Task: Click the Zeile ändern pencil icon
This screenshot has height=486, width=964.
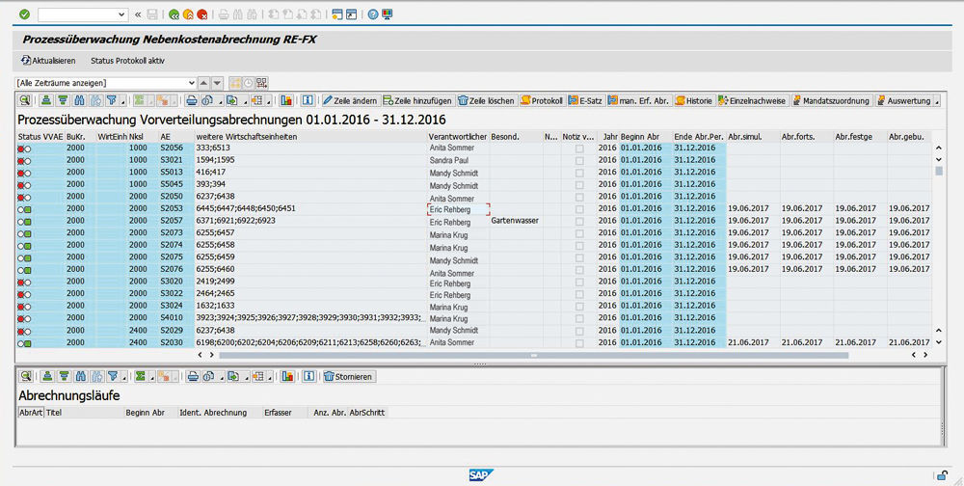Action: click(328, 100)
